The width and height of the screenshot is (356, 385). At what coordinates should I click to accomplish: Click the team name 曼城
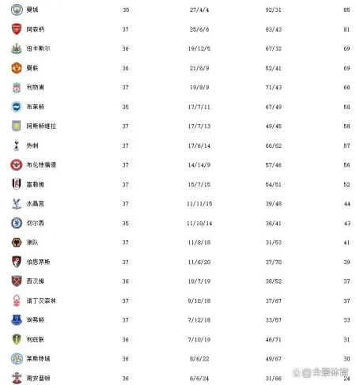(x=32, y=9)
